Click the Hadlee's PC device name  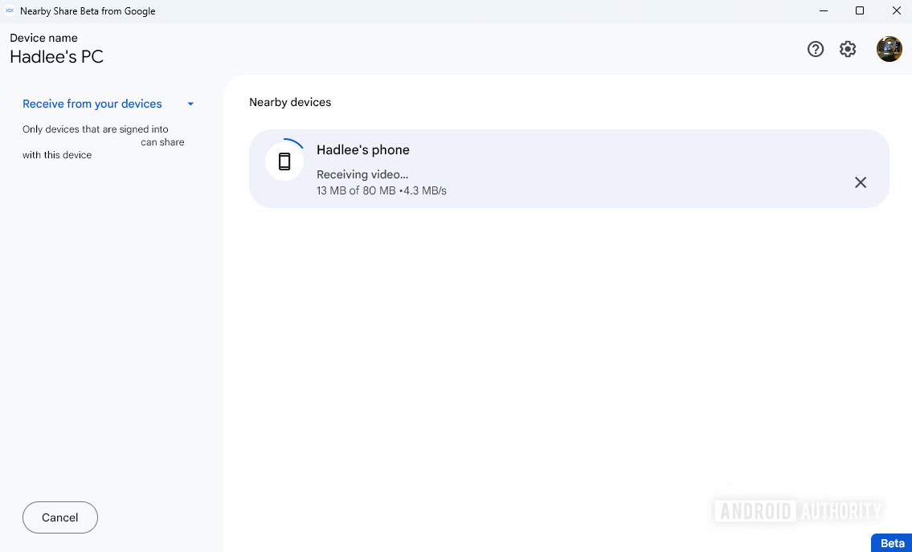[x=55, y=57]
